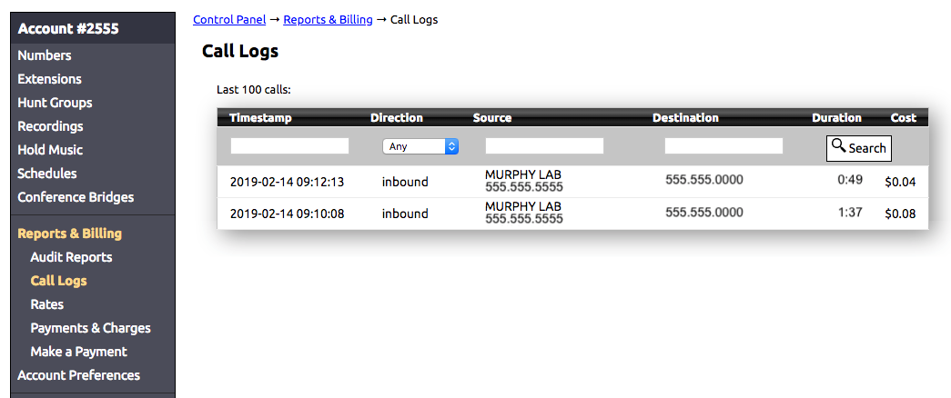The height and width of the screenshot is (398, 951).
Task: View the Rates page
Action: 46,304
